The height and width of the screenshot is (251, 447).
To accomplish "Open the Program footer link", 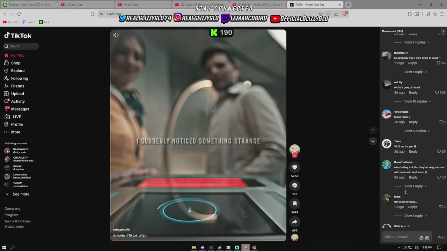I will [12, 215].
